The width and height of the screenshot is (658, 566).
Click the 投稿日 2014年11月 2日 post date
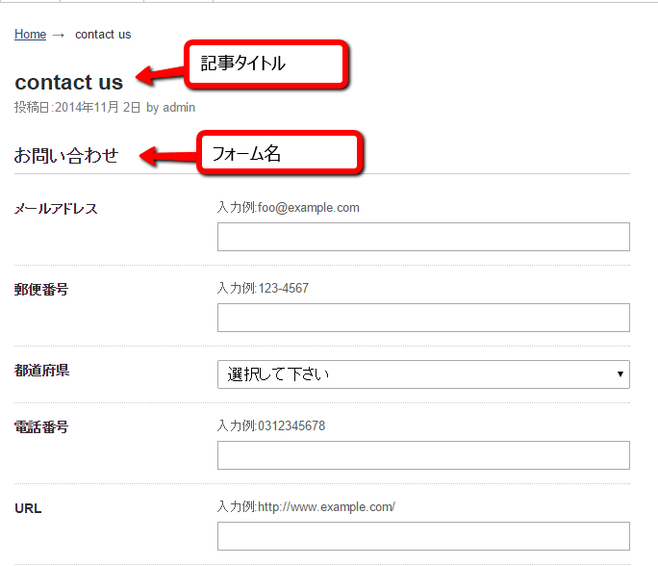(x=78, y=108)
